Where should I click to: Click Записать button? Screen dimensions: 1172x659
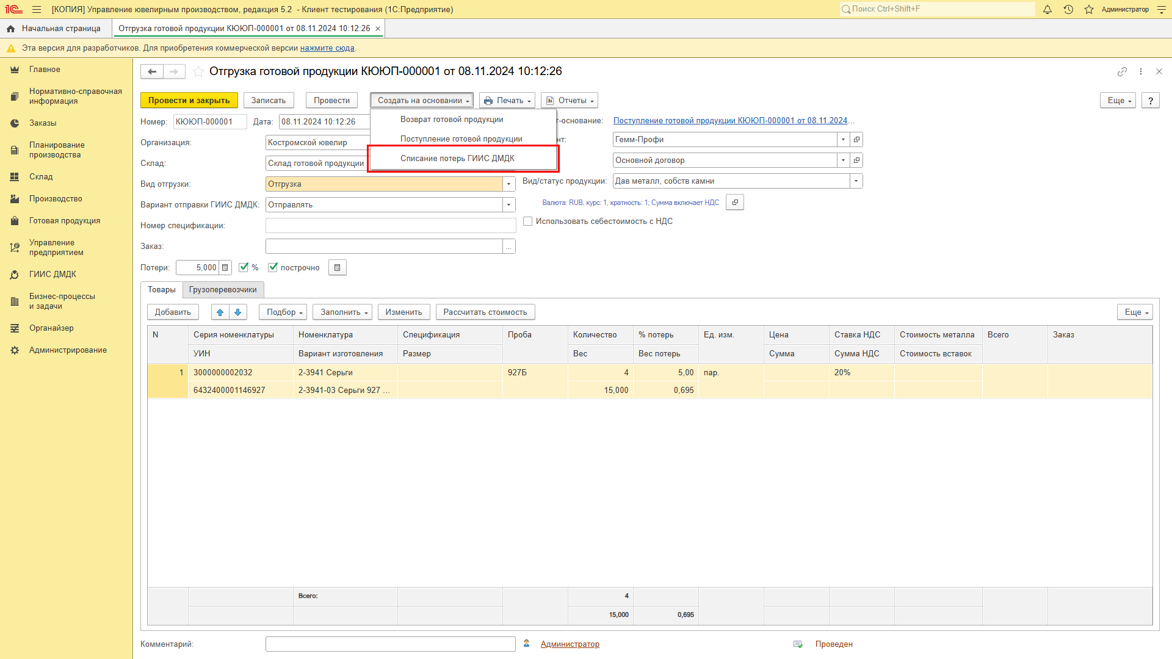point(269,101)
